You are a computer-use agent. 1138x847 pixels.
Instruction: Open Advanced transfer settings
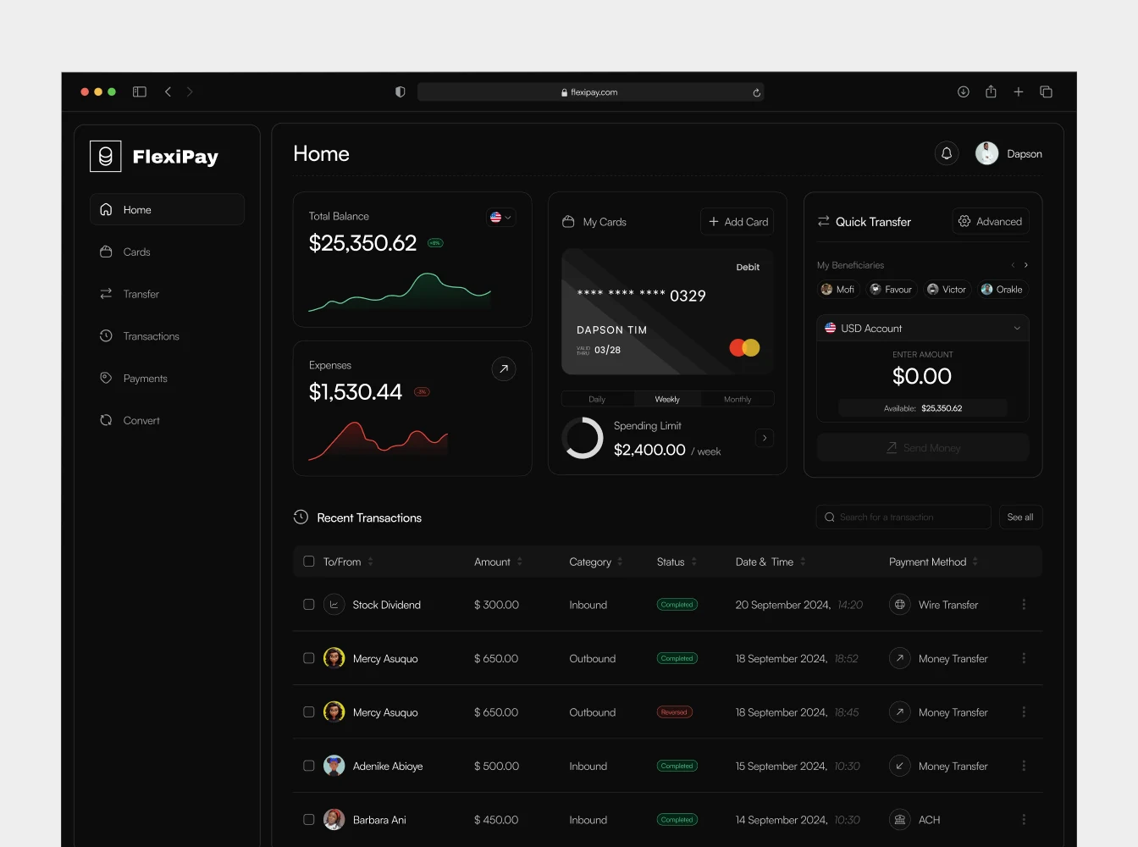point(991,221)
